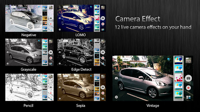The image size is (200, 112).
Task: Click the 'Pencil' caption
Action: (x=28, y=105)
